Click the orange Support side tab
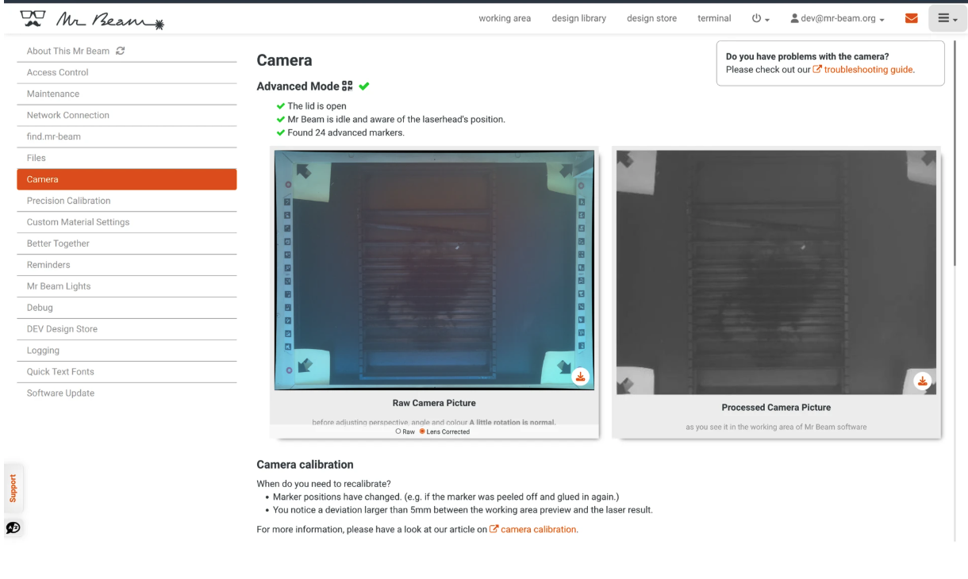The height and width of the screenshot is (579, 968). 13,489
